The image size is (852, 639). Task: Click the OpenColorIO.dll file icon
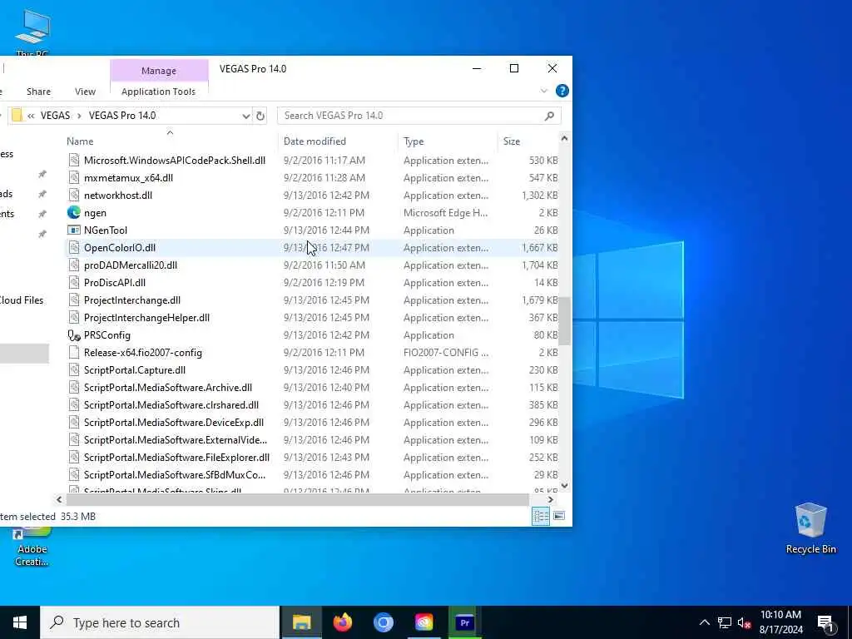pyautogui.click(x=74, y=247)
